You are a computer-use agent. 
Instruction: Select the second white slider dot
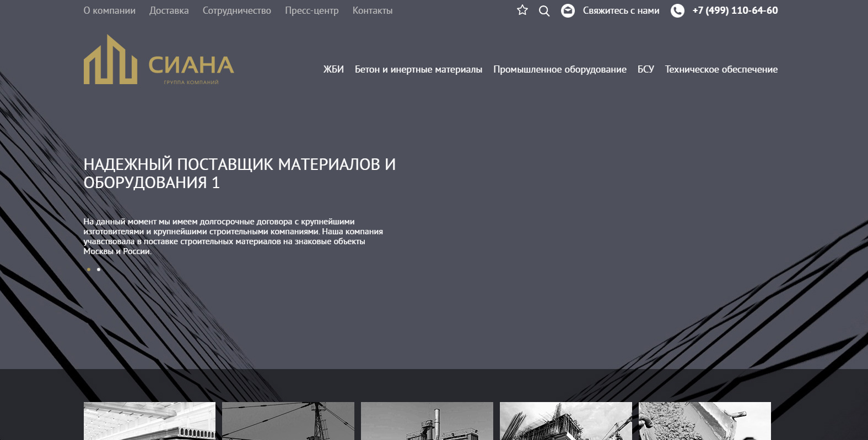pos(99,269)
